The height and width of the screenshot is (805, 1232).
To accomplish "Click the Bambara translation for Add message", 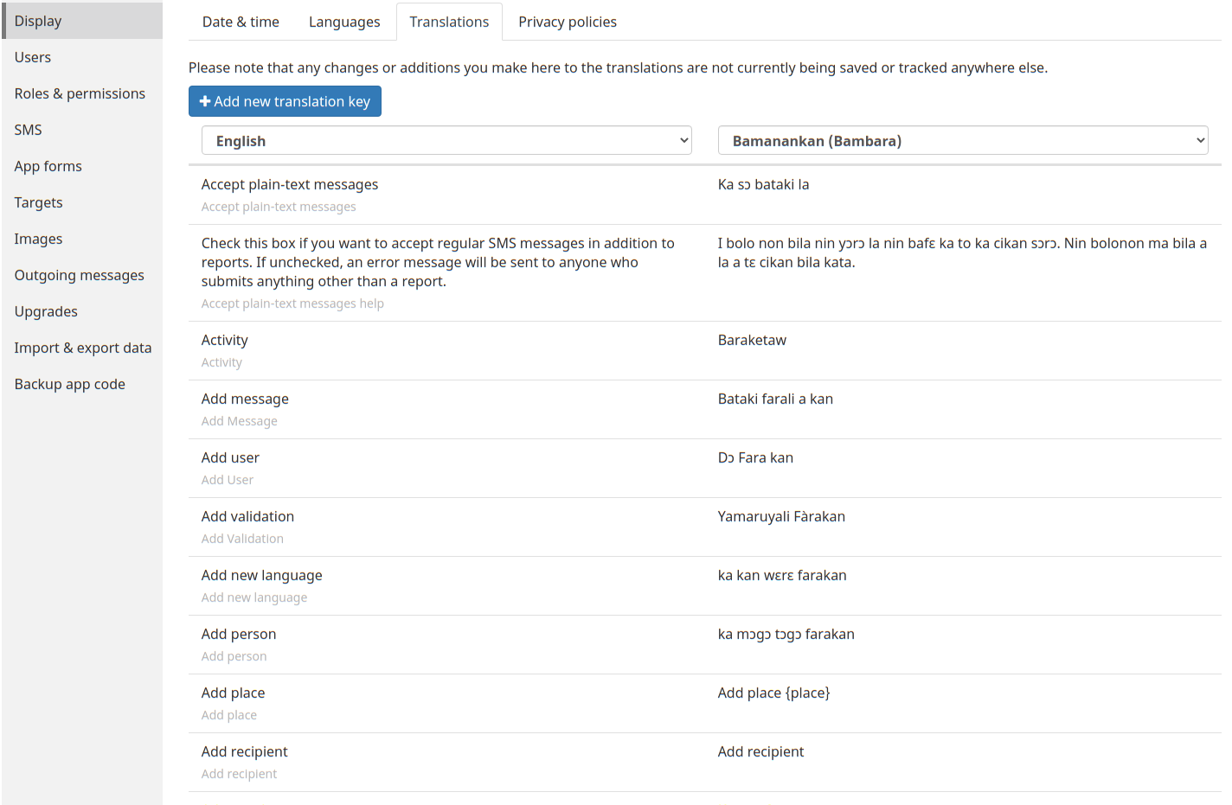I will click(775, 399).
